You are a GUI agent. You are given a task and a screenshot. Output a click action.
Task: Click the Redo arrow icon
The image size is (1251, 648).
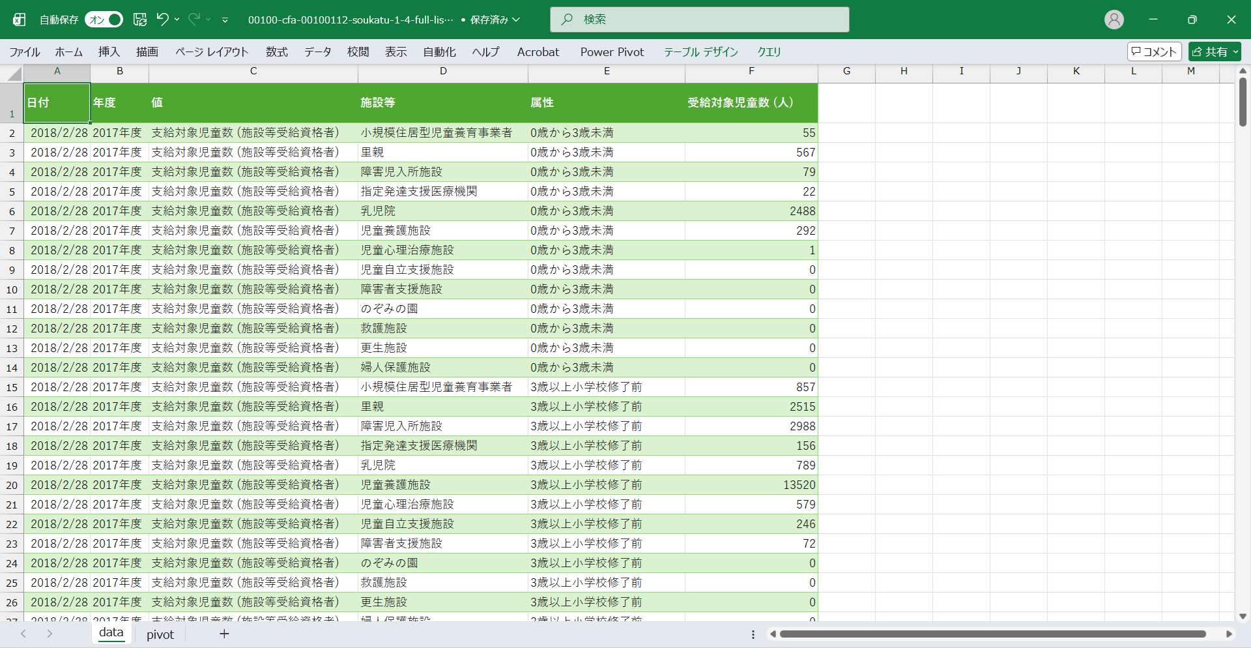coord(194,20)
